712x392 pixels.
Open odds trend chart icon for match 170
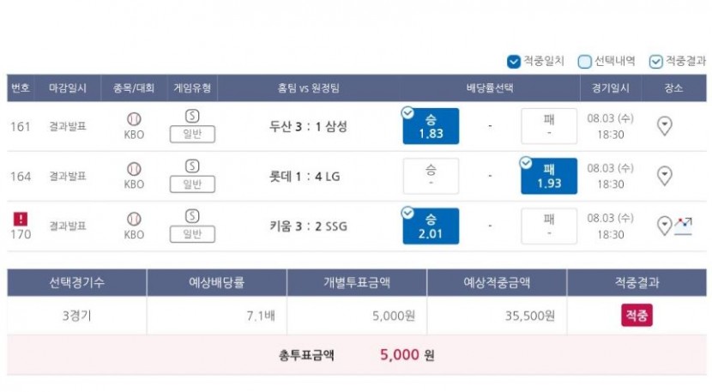(x=684, y=226)
